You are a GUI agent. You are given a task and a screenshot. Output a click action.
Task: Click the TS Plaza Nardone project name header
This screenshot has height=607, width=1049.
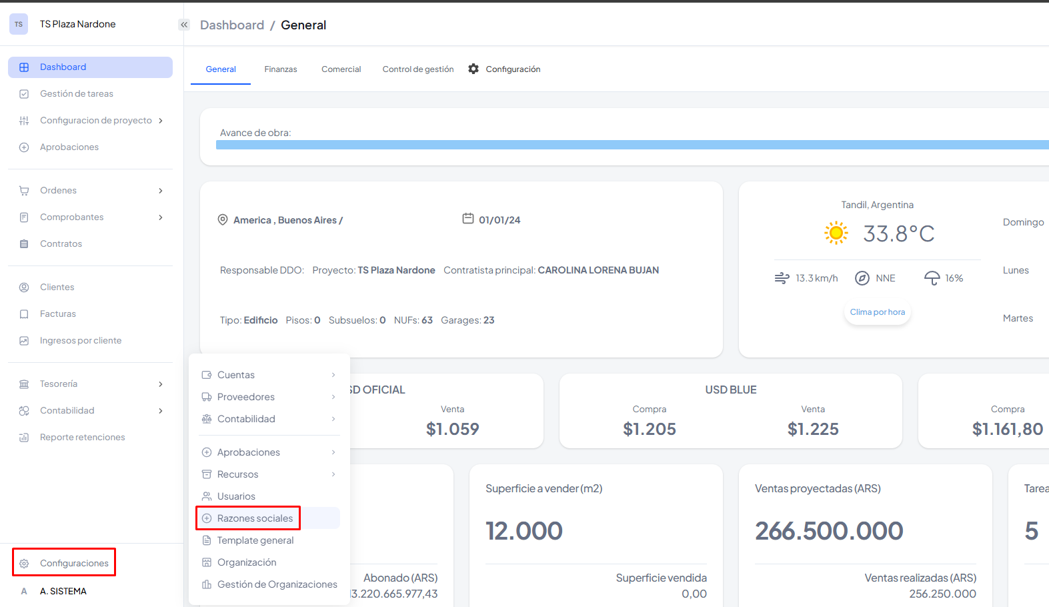77,24
